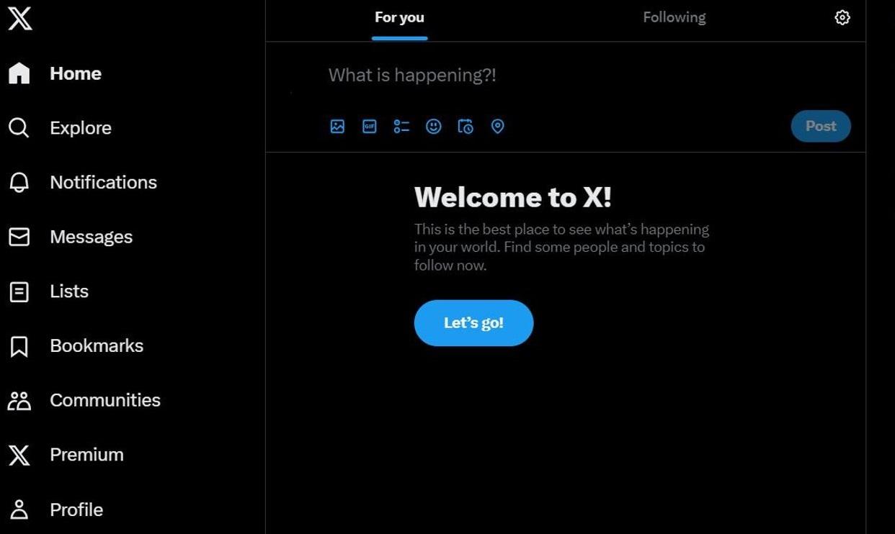Viewport: 895px width, 534px height.
Task: Open timeline settings gear icon
Action: [842, 18]
